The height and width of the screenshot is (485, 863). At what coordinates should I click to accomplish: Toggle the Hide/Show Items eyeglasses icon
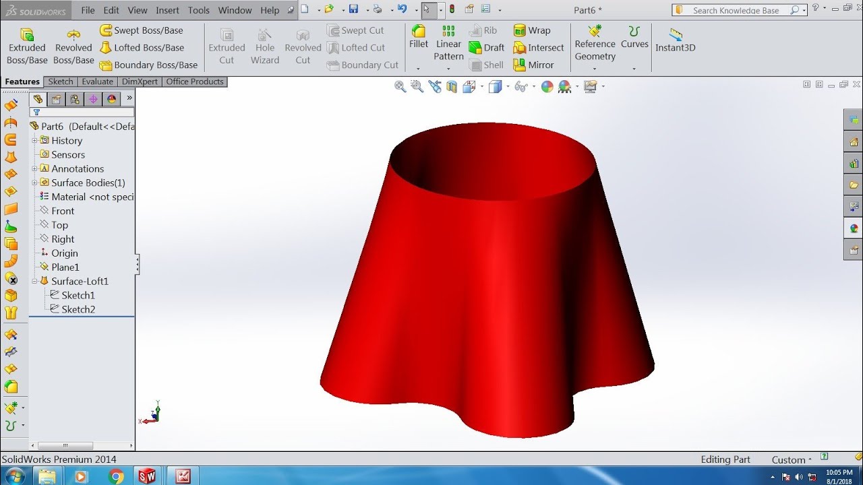point(520,86)
